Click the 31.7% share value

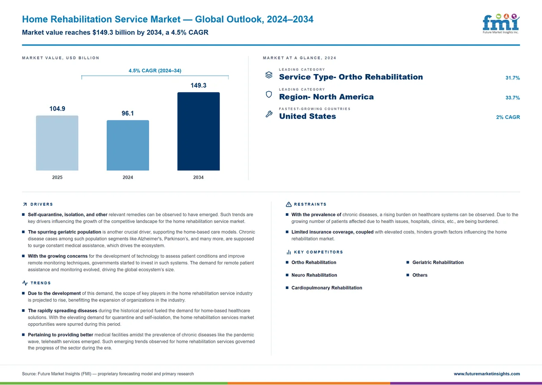tap(513, 78)
